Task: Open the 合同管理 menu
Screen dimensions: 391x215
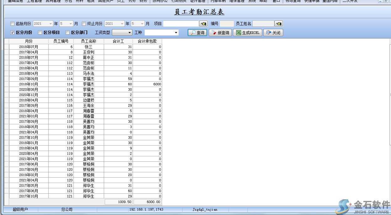Action: [53, 1]
